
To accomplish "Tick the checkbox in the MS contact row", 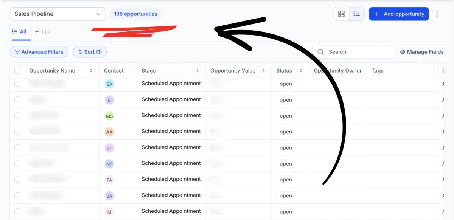I will [17, 115].
